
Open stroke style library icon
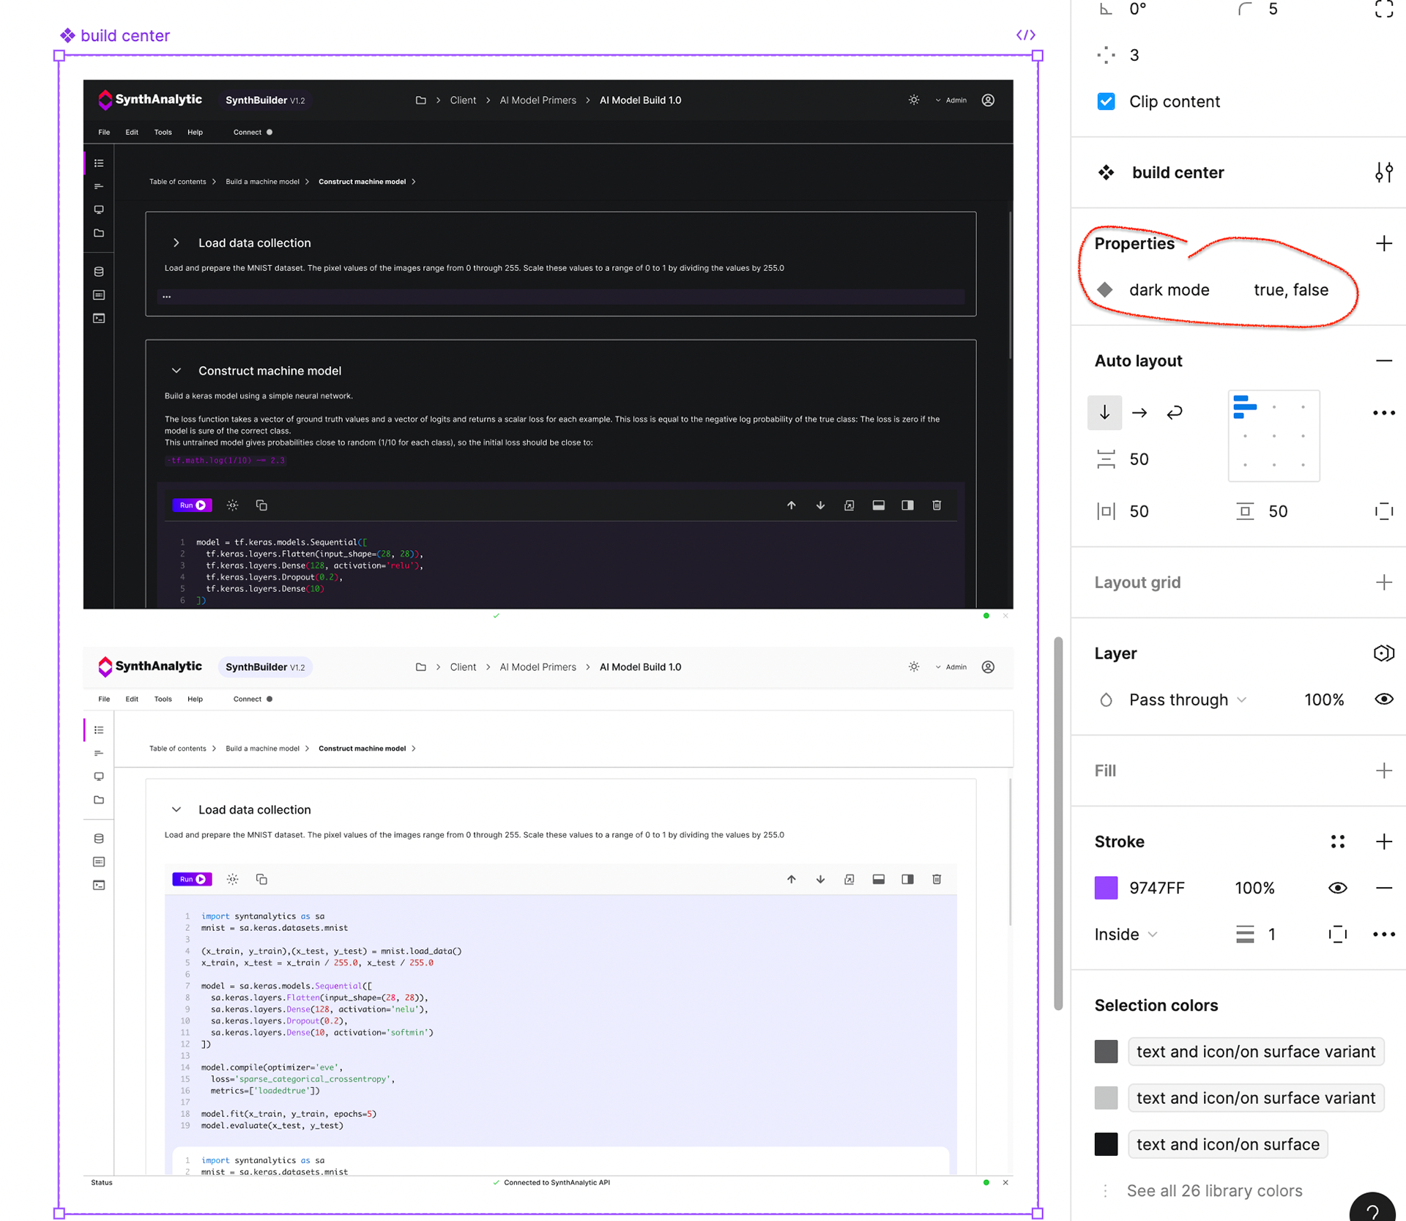point(1337,842)
